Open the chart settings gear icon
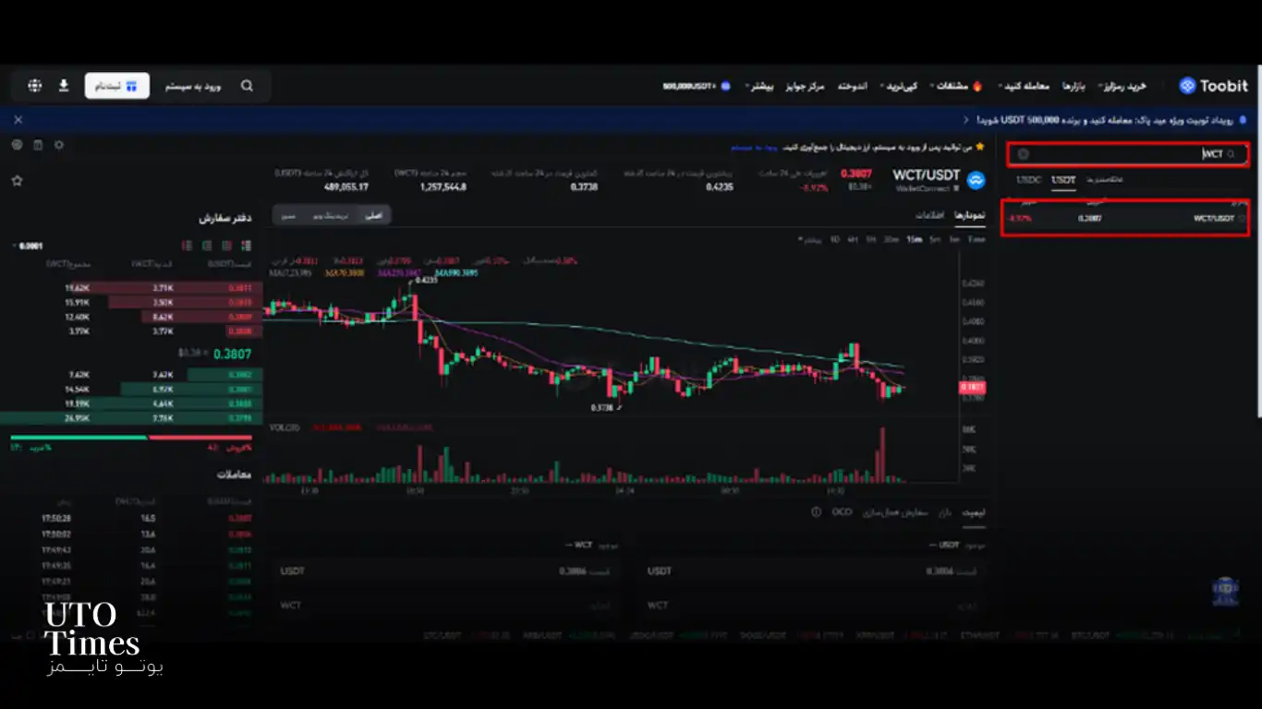The width and height of the screenshot is (1262, 709). click(x=59, y=145)
